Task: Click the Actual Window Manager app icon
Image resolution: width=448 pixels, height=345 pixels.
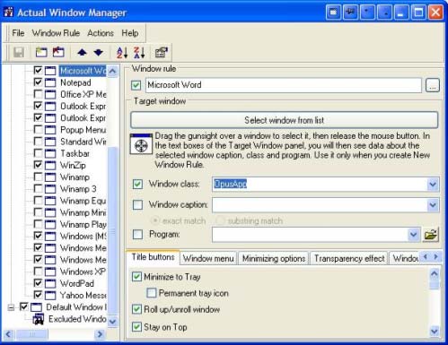Action: click(8, 13)
